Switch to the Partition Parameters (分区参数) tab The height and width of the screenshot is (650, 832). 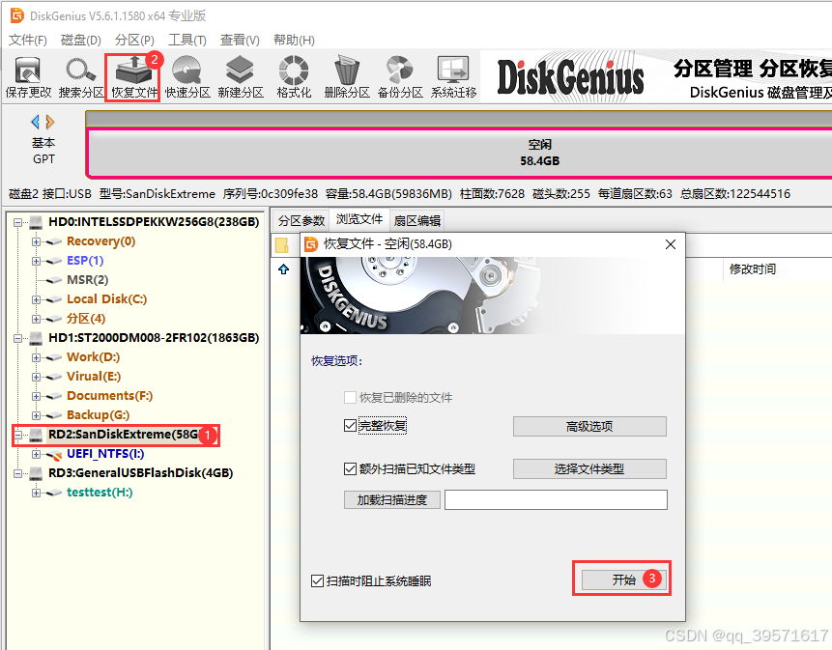301,220
